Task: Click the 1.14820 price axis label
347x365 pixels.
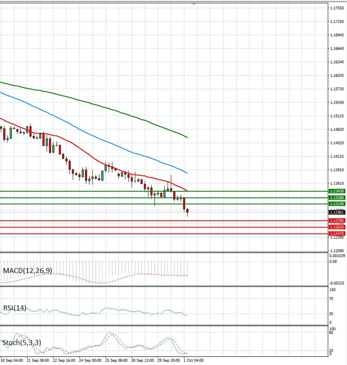Action: pos(337,129)
